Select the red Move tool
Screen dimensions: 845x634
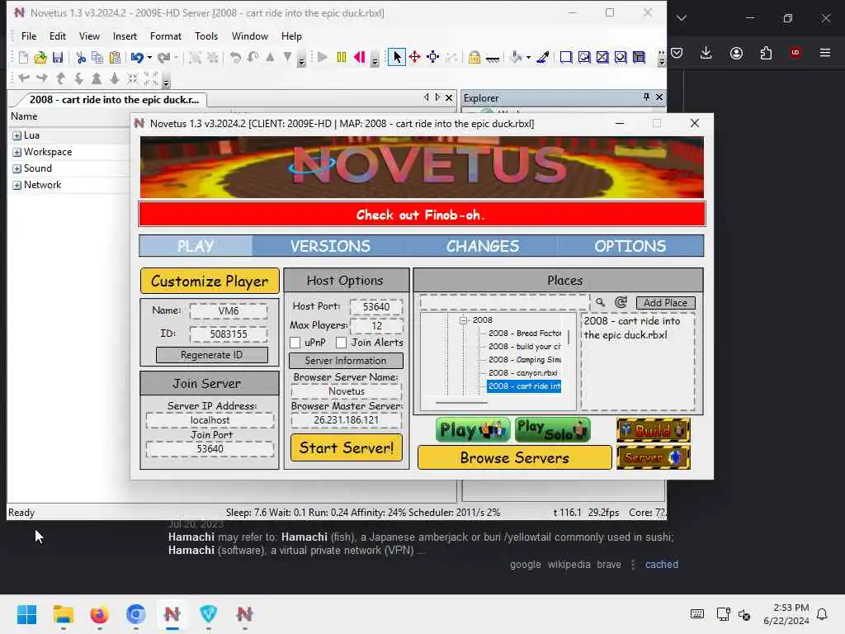415,57
